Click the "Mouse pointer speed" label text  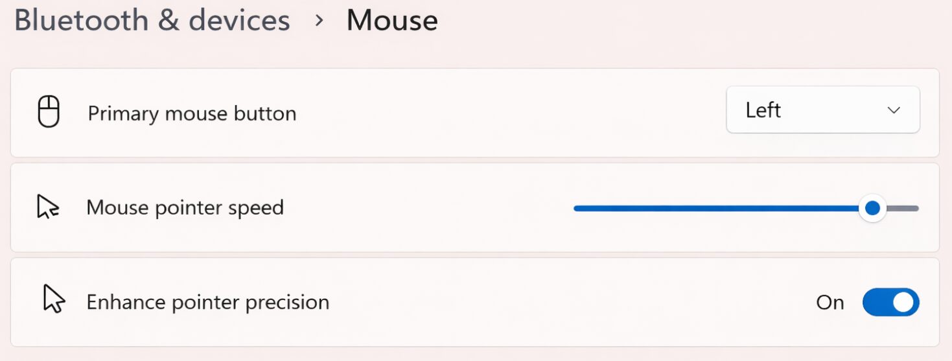[185, 207]
